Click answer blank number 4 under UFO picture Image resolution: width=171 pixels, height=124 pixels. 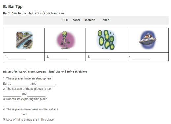tap(141, 57)
